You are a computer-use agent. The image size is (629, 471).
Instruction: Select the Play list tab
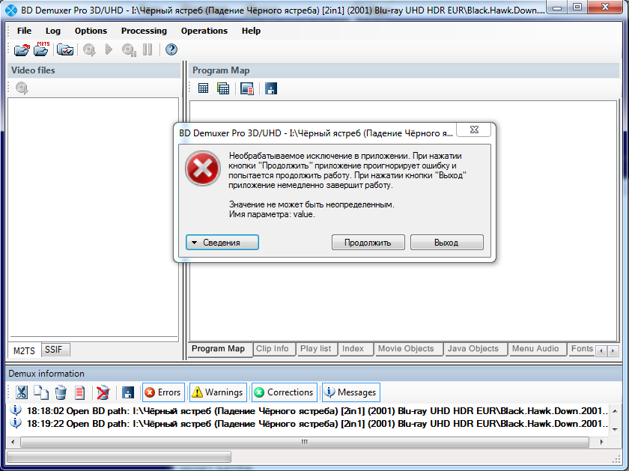[x=316, y=349]
